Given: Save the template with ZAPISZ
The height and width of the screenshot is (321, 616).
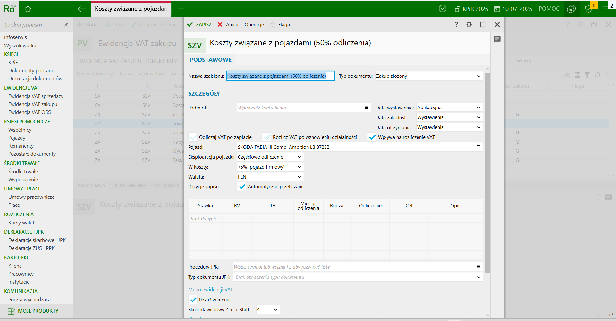Looking at the screenshot, I should click(199, 25).
